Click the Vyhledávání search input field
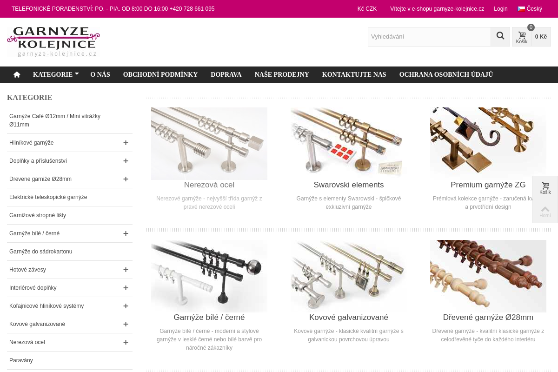Viewport: 558px width, 372px height. 429,37
